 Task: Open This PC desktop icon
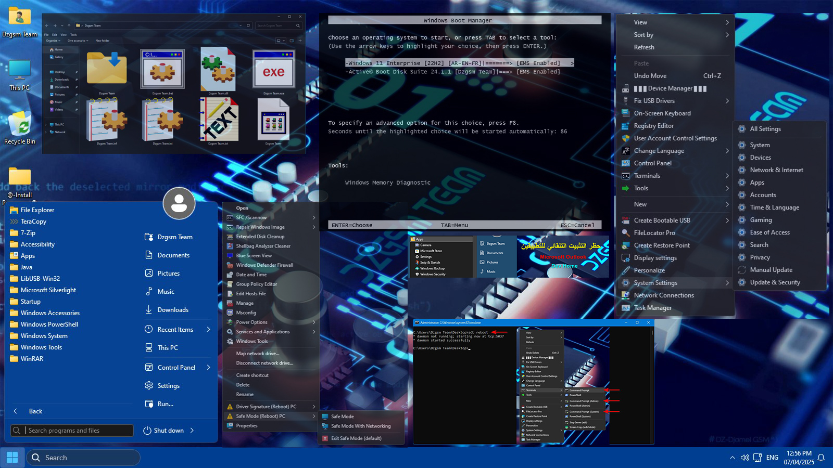[x=20, y=75]
